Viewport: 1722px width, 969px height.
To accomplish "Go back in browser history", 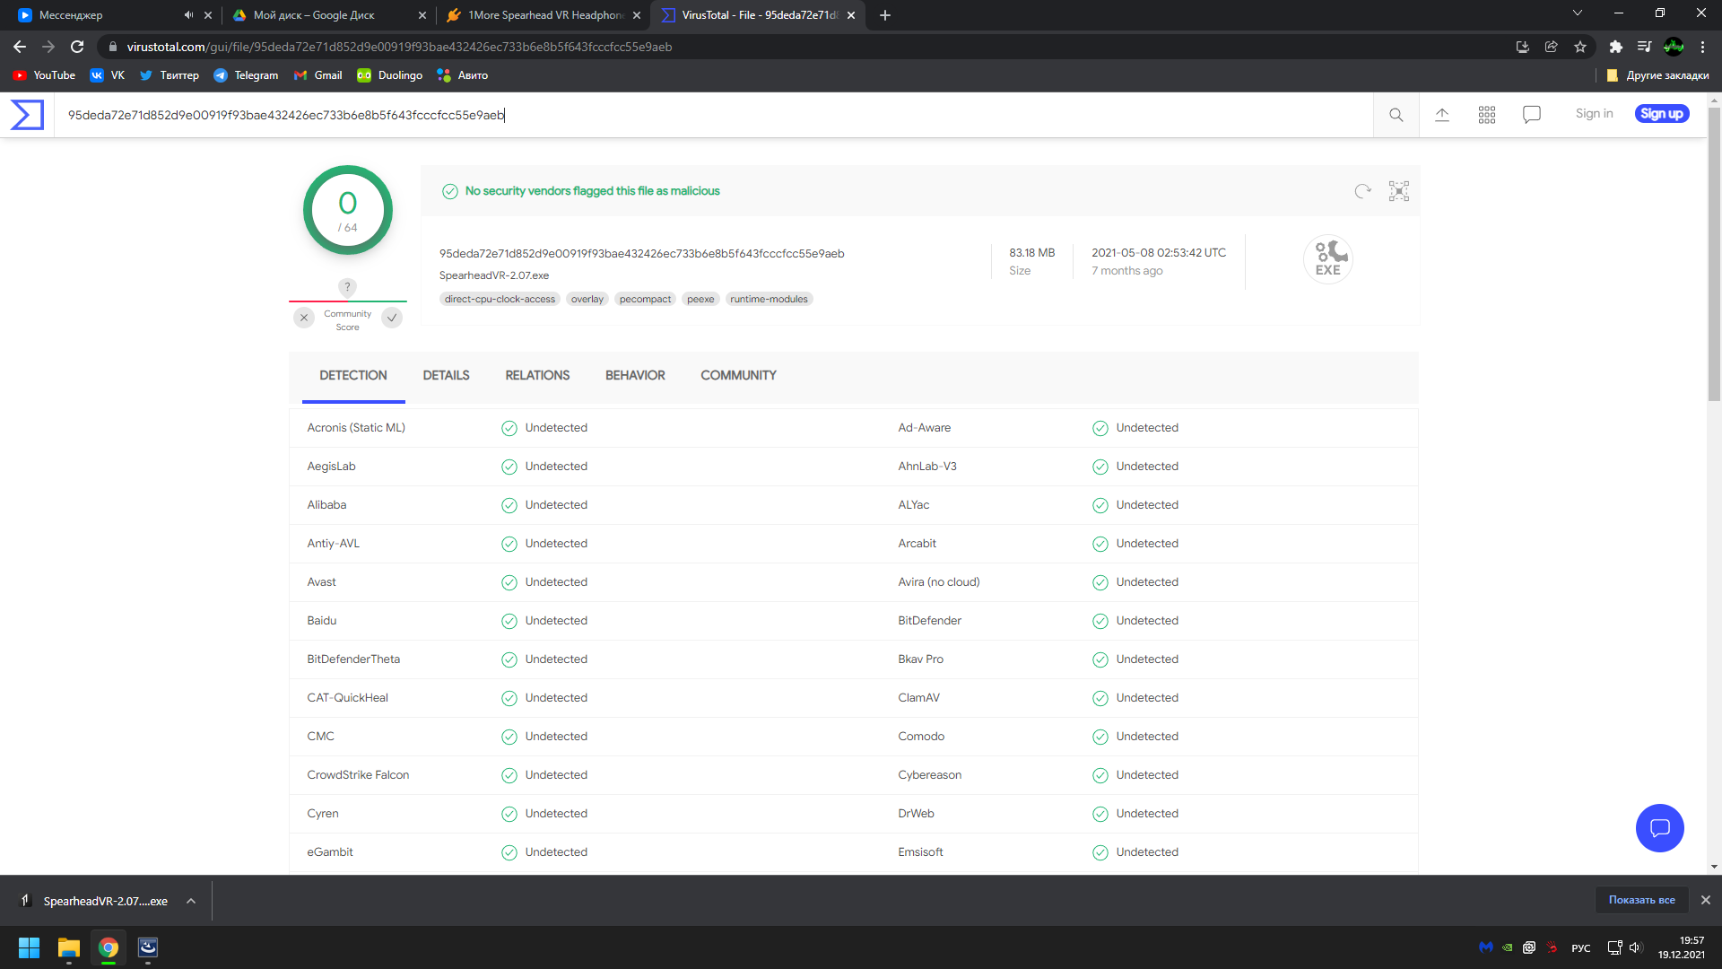I will pyautogui.click(x=20, y=47).
